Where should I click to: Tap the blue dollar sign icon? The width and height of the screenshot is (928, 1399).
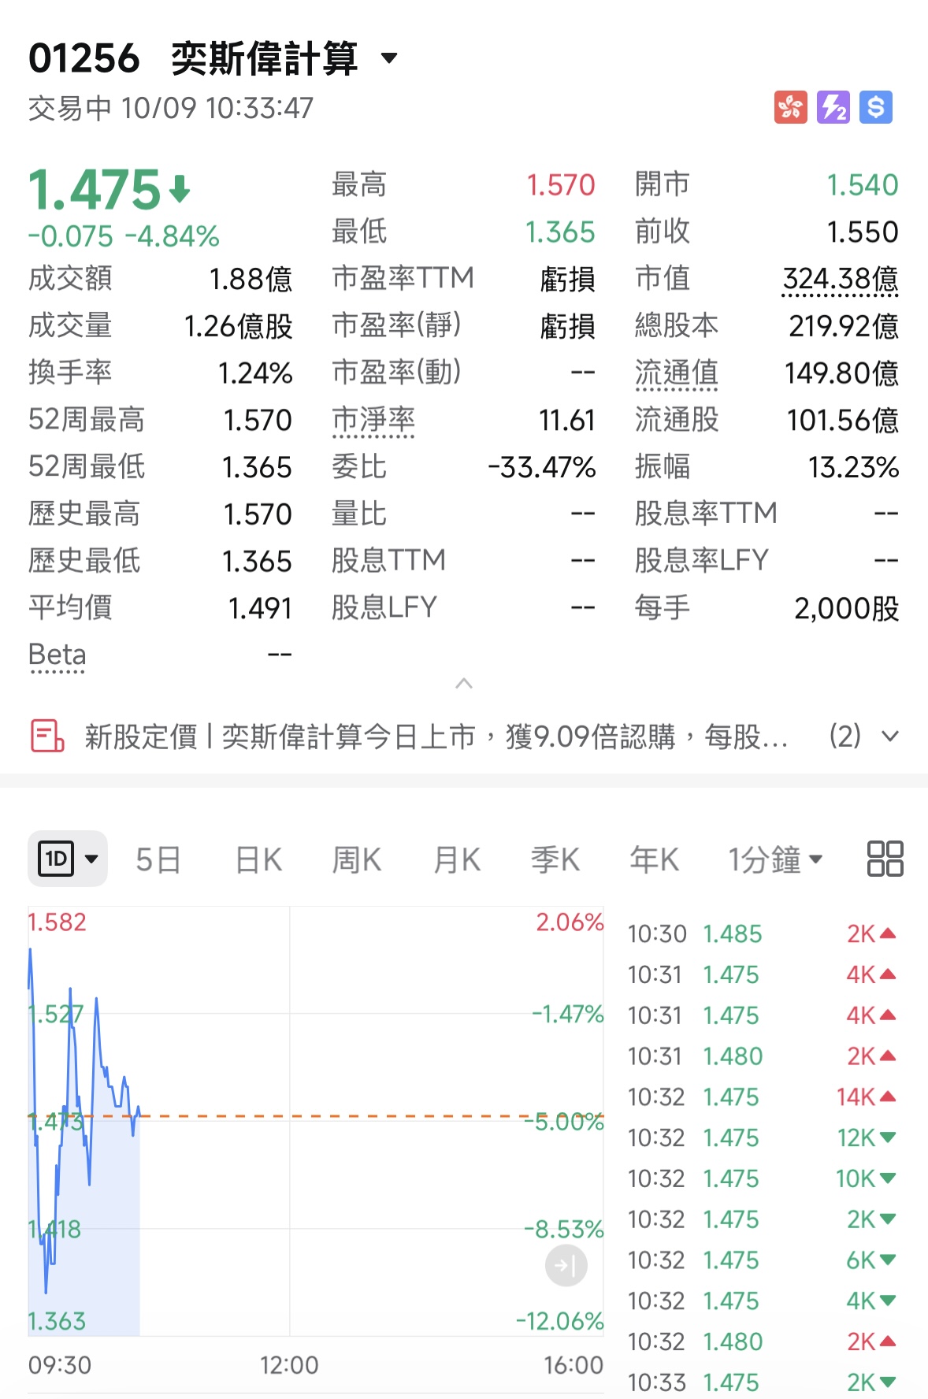(x=876, y=107)
